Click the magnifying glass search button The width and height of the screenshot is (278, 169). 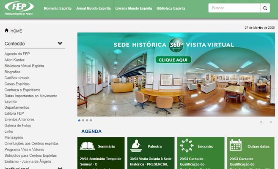[x=265, y=8]
